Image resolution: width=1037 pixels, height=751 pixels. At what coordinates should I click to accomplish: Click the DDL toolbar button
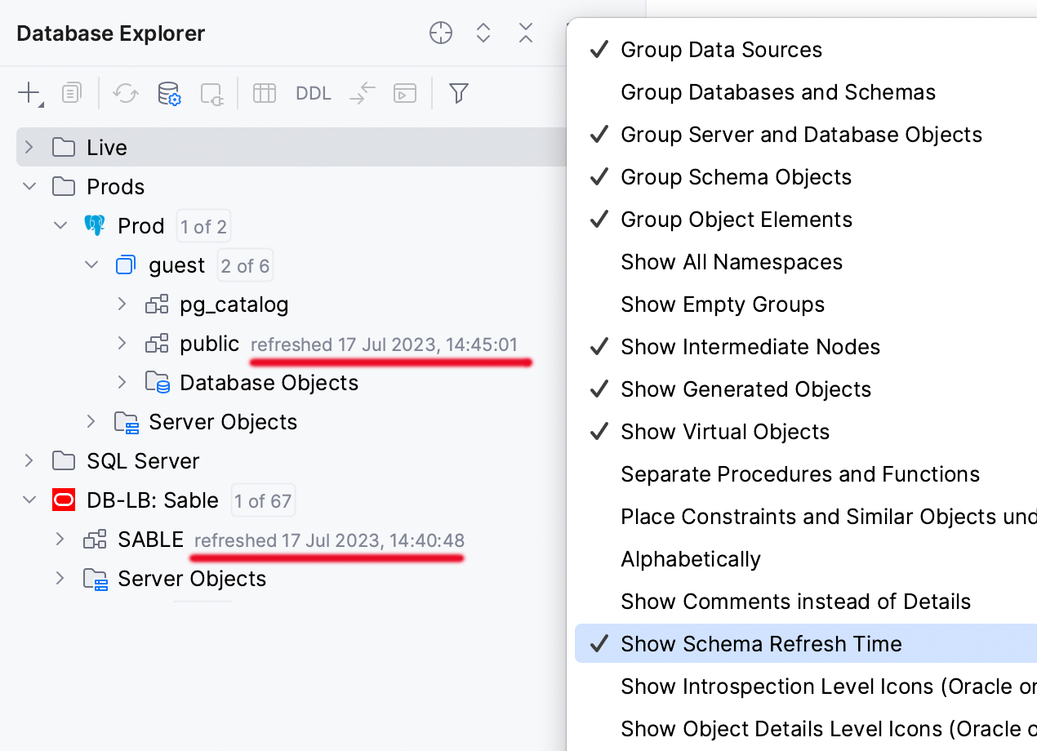[314, 93]
